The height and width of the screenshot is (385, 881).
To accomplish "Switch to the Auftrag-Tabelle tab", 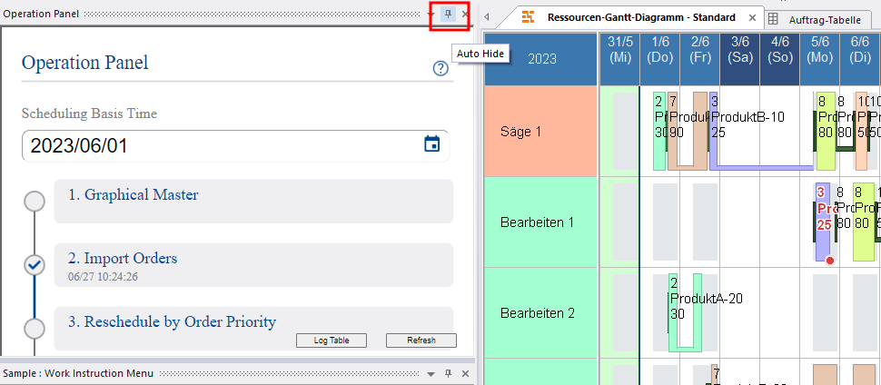I will click(x=824, y=18).
